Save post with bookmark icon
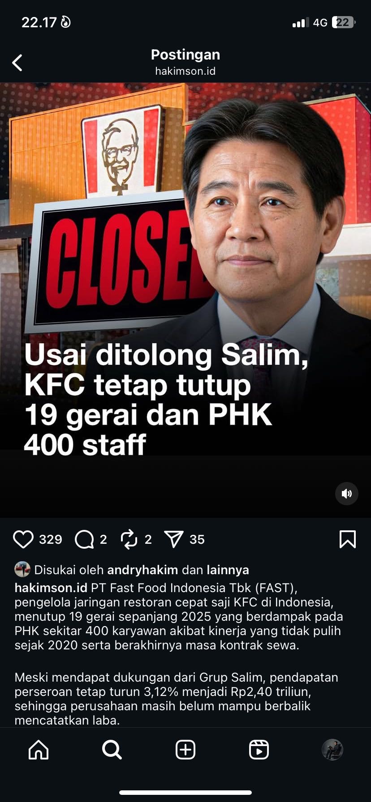Image resolution: width=371 pixels, height=802 pixels. 348,539
